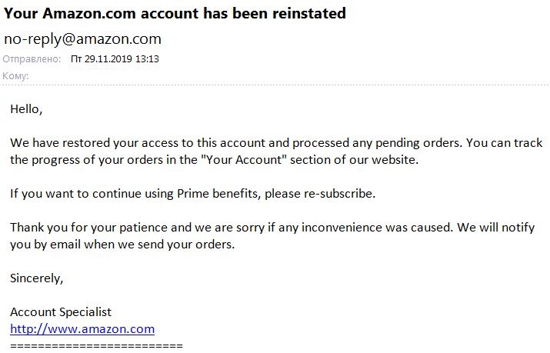Click the line 'you by email when we send'

[x=122, y=245]
